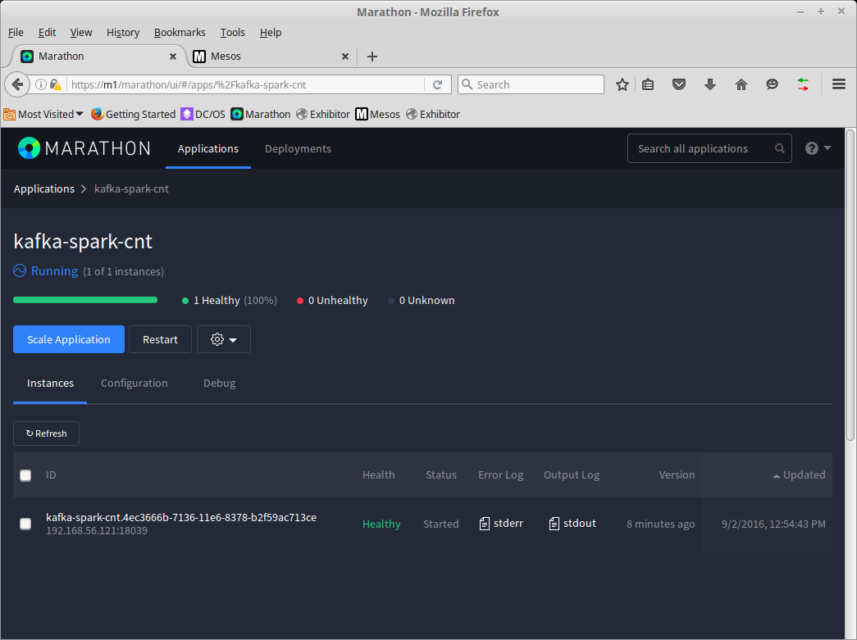Click the red-green arrows extension icon
857x640 pixels.
[803, 84]
